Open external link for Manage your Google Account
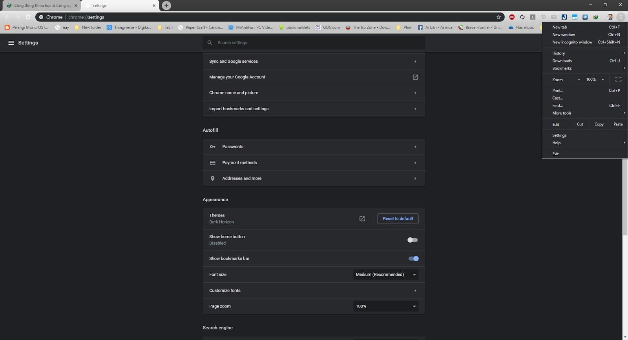 (x=415, y=77)
